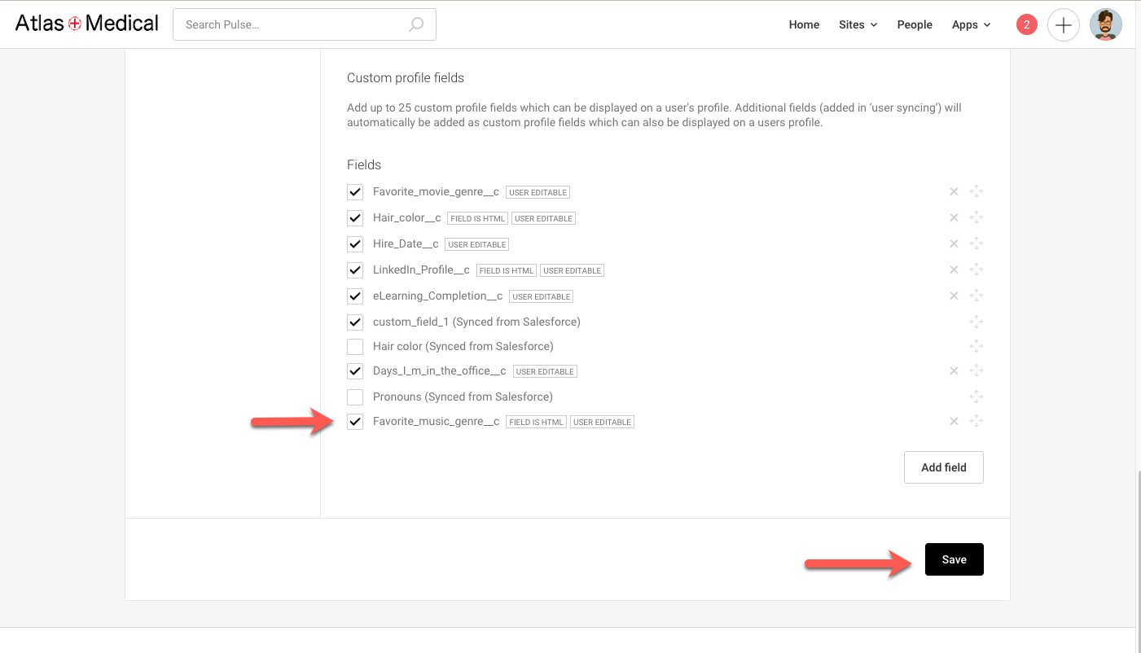1141x653 pixels.
Task: Click USER EDITABLE tag on eLearning_Completion__c
Action: click(542, 296)
